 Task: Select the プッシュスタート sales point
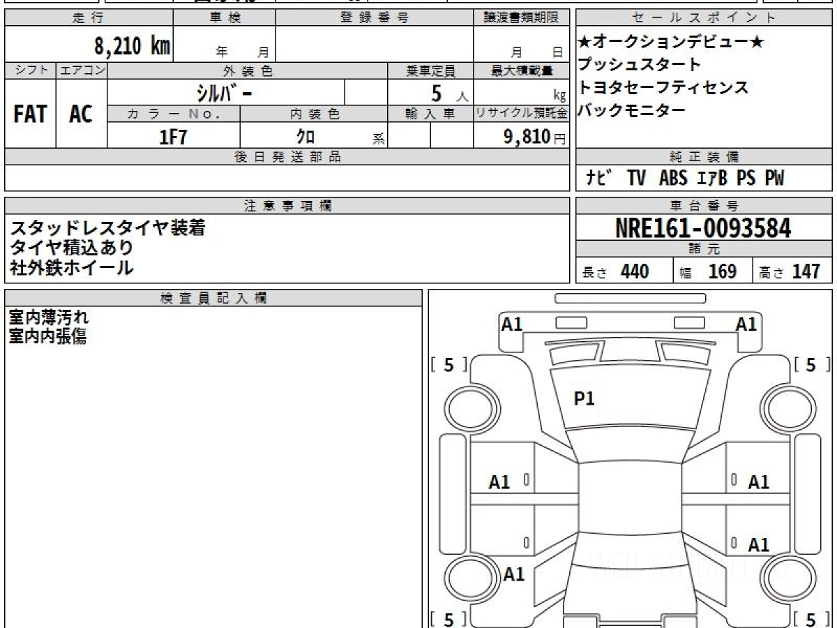point(639,65)
